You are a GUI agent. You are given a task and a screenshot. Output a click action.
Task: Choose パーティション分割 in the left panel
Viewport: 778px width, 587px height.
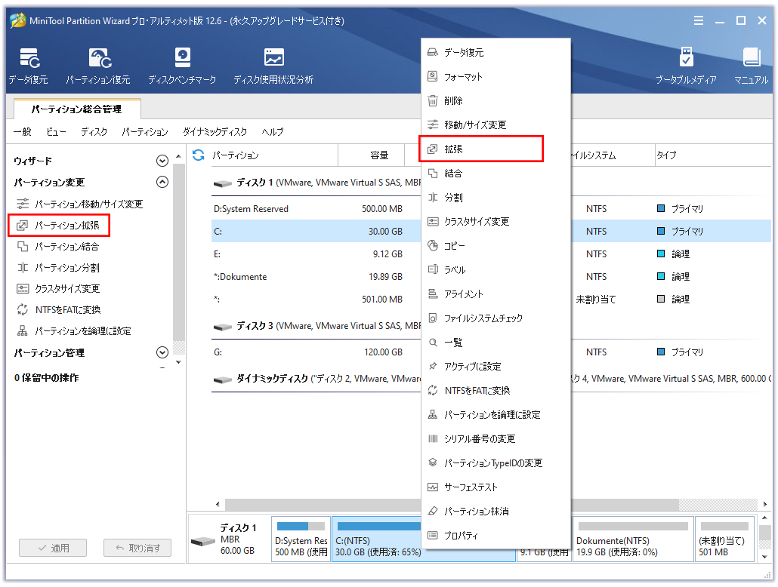tap(66, 267)
